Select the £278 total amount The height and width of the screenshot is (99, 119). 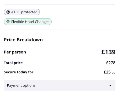coord(111,63)
